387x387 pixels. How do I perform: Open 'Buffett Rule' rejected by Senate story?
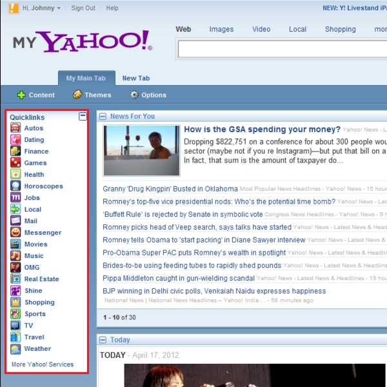(x=183, y=214)
